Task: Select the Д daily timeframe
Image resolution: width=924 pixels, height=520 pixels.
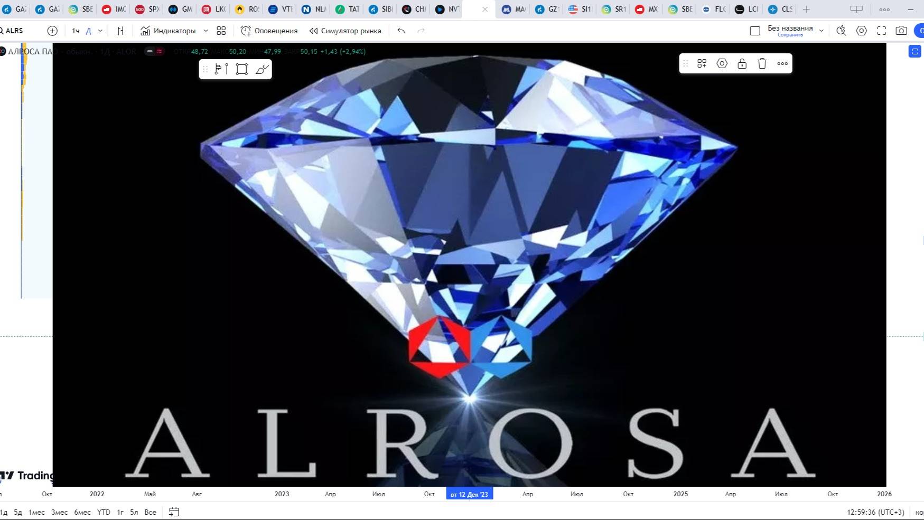Action: pos(88,31)
